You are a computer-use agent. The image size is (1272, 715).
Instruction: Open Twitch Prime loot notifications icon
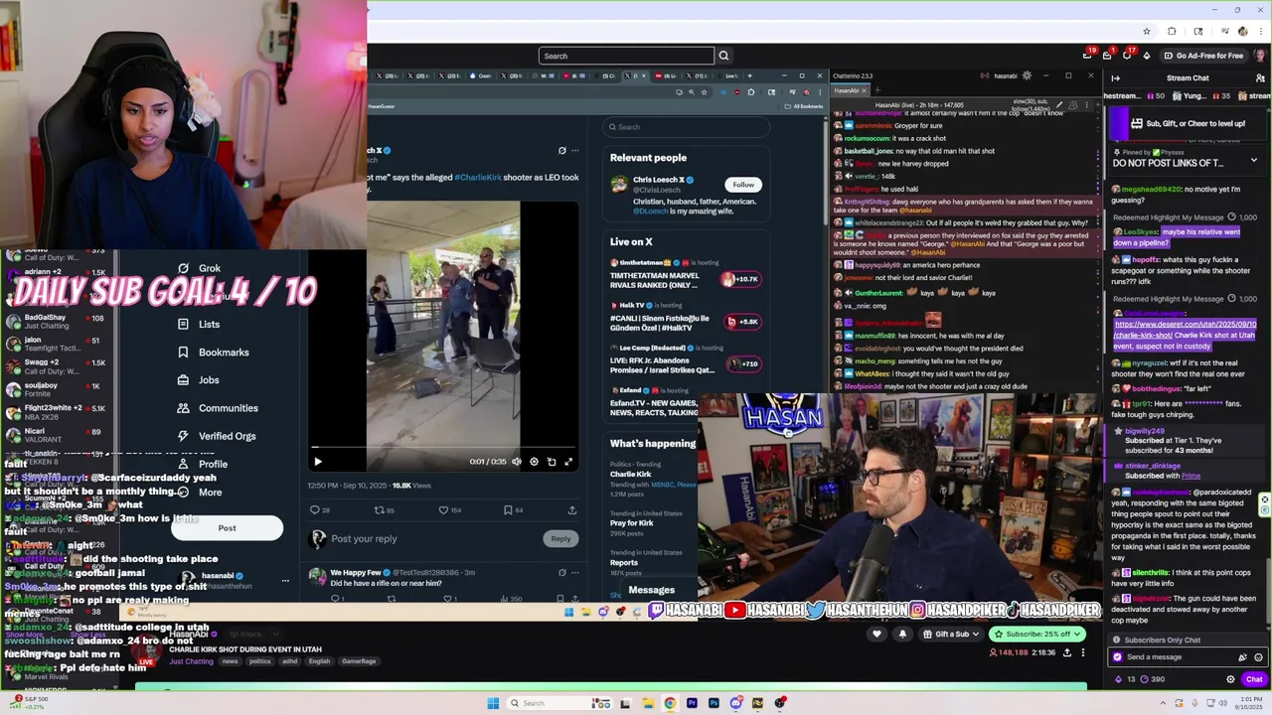pyautogui.click(x=1088, y=56)
